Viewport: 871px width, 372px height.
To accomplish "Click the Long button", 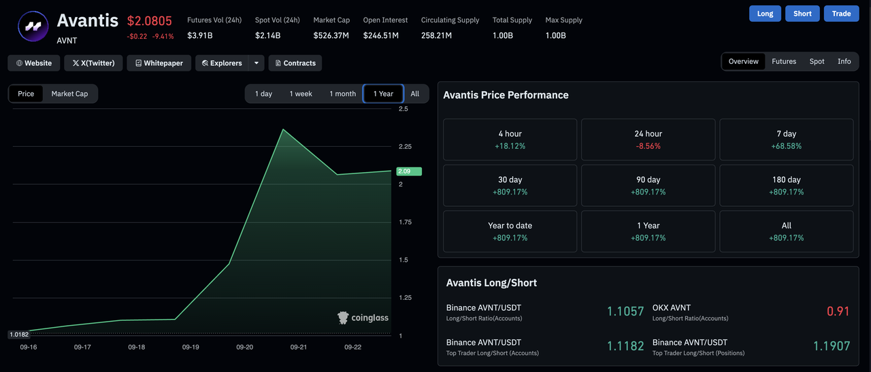I will pos(765,14).
